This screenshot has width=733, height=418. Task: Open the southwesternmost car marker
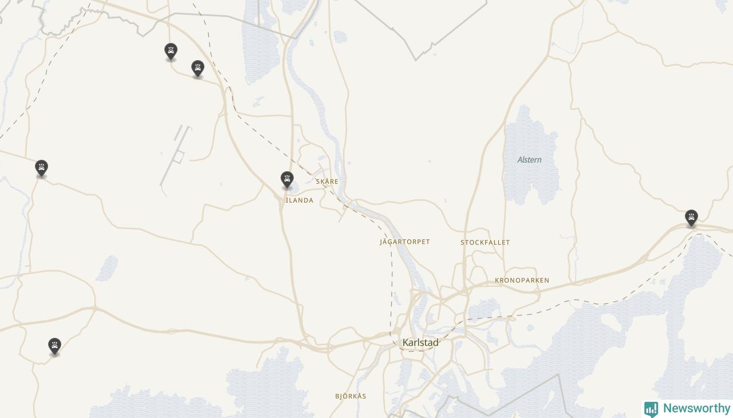54,346
